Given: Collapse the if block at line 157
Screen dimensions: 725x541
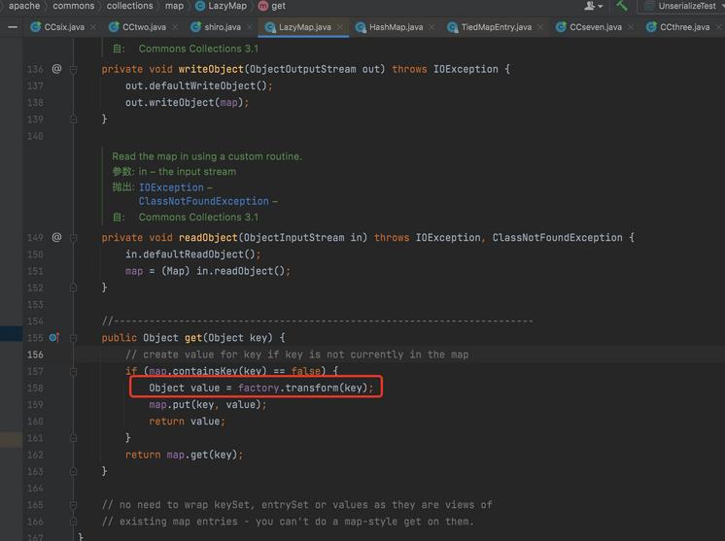Looking at the screenshot, I should (x=73, y=371).
